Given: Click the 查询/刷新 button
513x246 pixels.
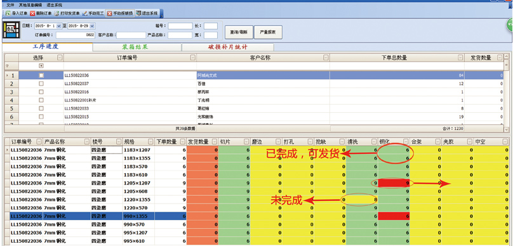Looking at the screenshot, I should click(239, 32).
